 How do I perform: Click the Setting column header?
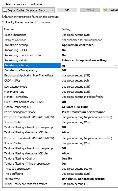(66, 29)
